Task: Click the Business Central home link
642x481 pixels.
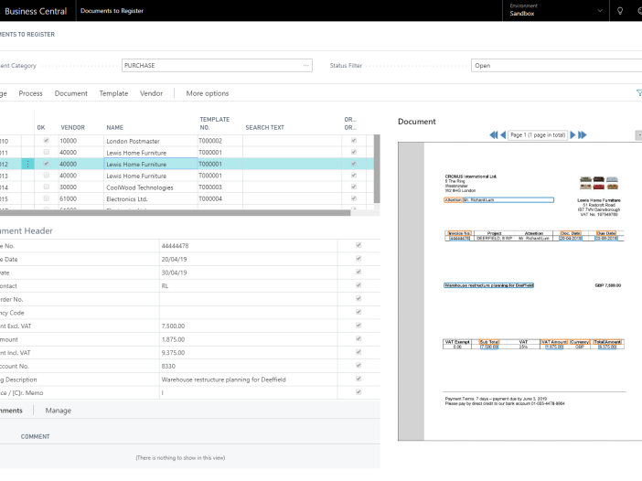Action: pyautogui.click(x=36, y=11)
